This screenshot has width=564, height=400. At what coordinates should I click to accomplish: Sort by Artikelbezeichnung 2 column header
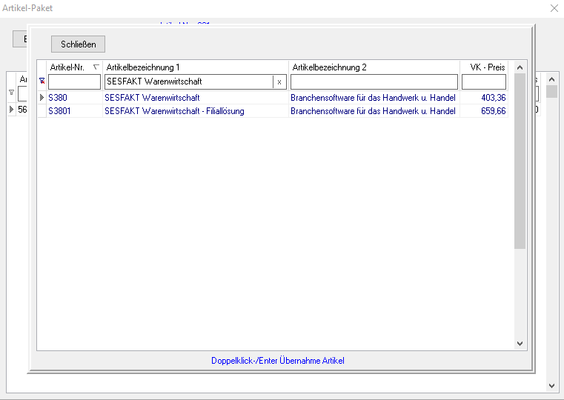pyautogui.click(x=374, y=67)
